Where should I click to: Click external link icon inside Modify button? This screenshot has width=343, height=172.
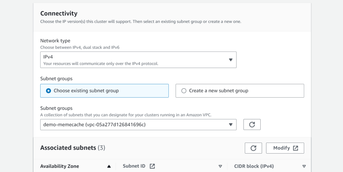[295, 148]
